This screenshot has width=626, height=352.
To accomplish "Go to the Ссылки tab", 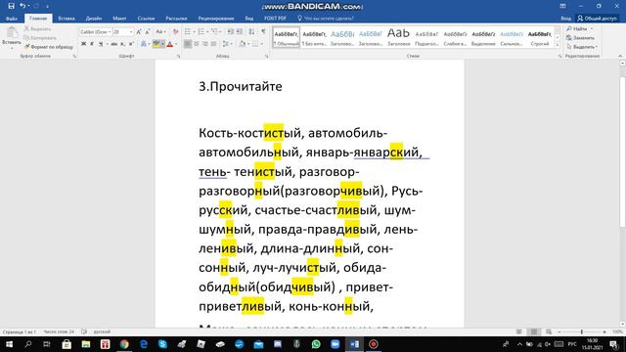I will coord(146,19).
